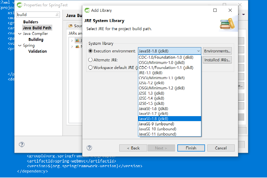Click the build filter text field

click(36, 15)
